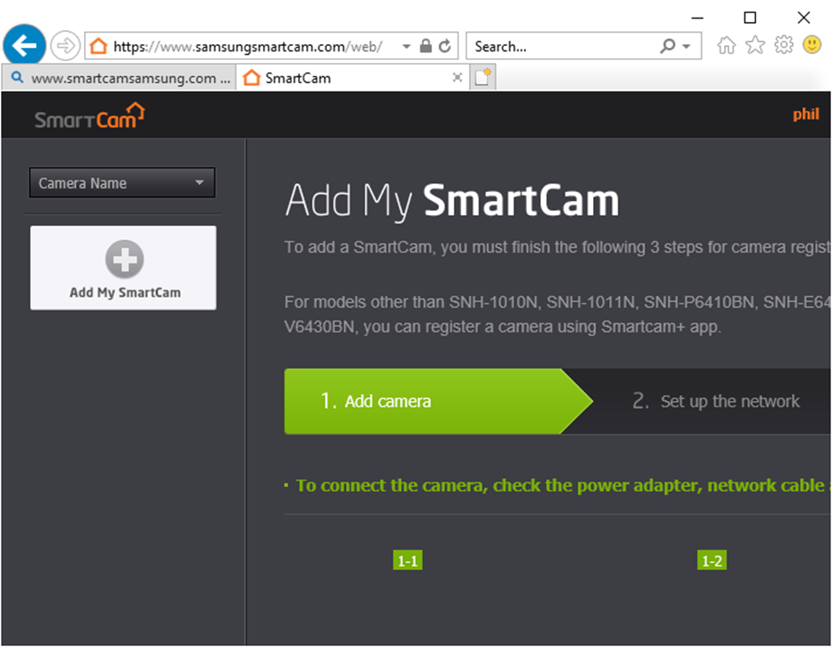Minimize the browser window
This screenshot has height=647, width=832.
pos(697,18)
